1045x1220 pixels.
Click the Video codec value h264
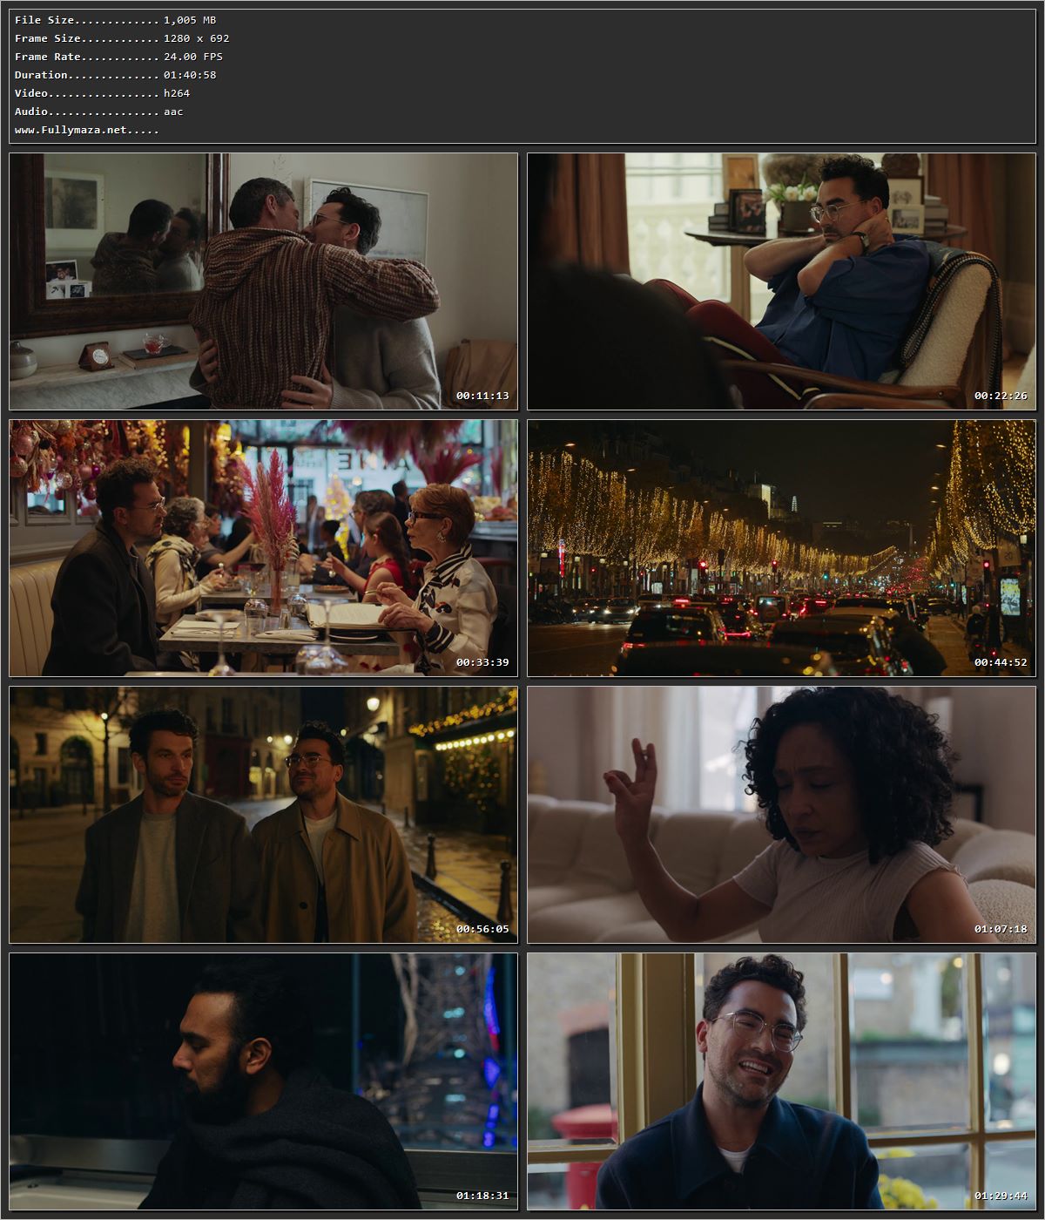tap(177, 93)
